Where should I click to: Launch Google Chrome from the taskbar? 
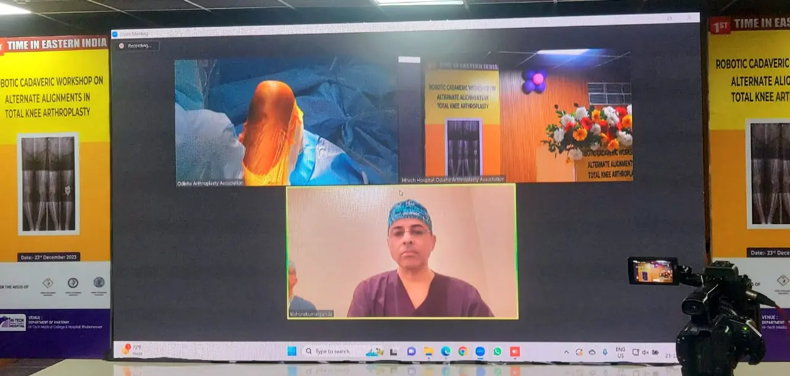pos(462,351)
